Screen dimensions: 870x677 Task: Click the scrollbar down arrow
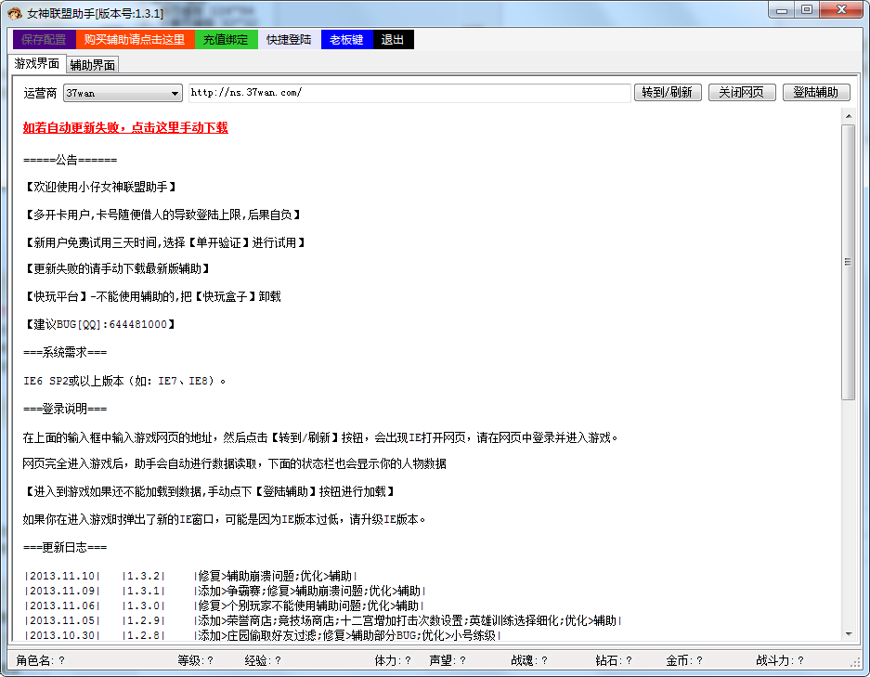(x=849, y=633)
